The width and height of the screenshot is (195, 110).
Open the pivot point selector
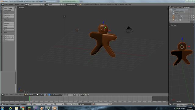pos(42,95)
